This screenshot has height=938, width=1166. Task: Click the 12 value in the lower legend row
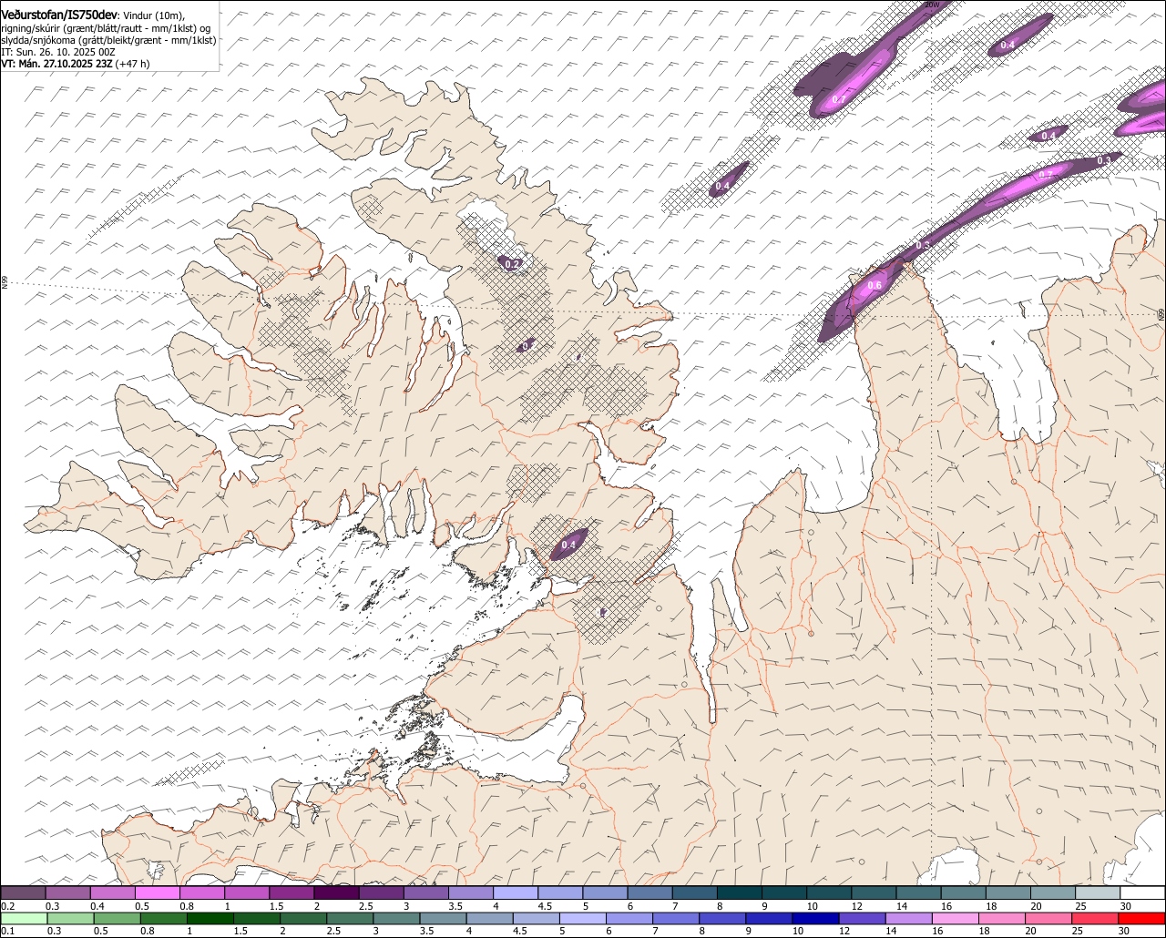pyautogui.click(x=844, y=930)
